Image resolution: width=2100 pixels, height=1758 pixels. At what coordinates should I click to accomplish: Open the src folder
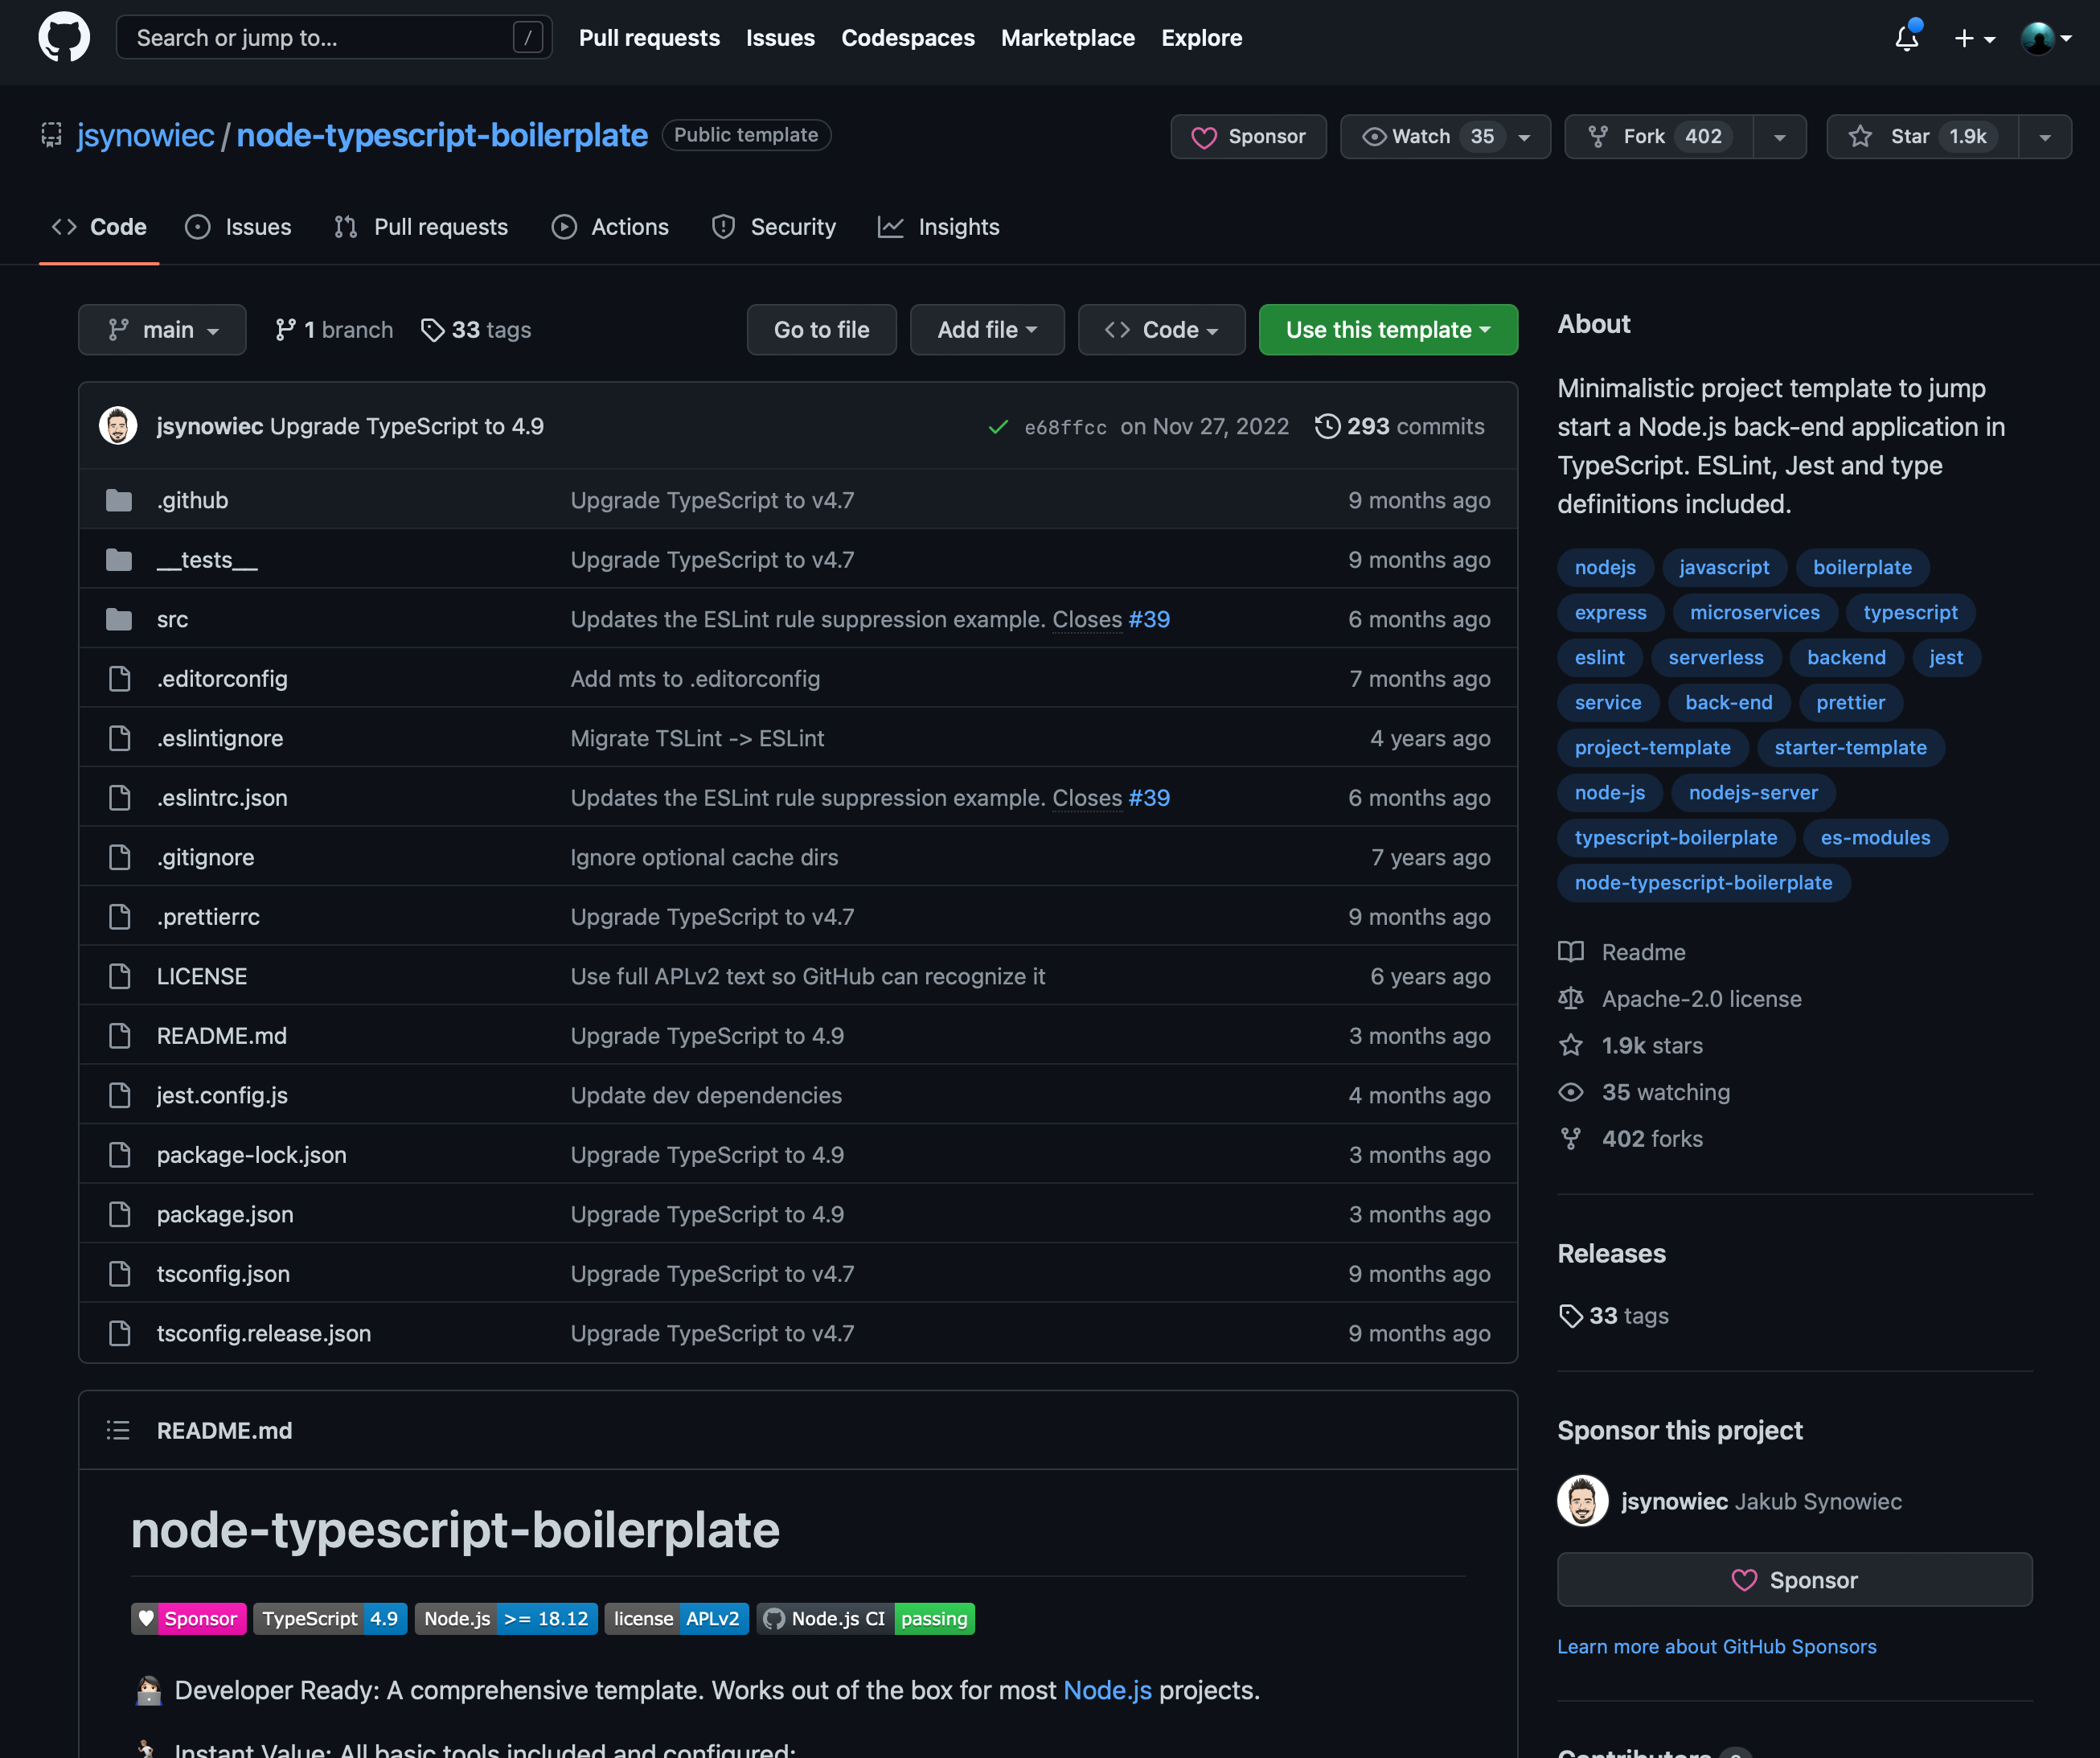[x=172, y=619]
